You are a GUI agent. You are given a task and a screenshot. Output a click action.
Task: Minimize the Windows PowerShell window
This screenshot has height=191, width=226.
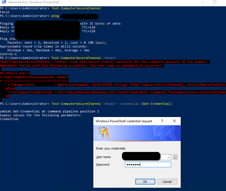point(203,2)
